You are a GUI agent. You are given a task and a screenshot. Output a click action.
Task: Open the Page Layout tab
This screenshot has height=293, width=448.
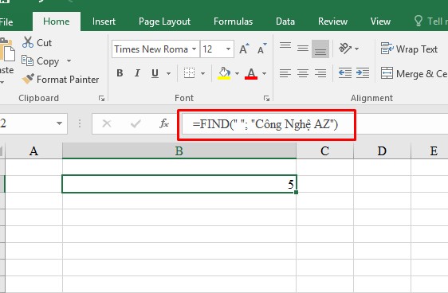click(x=164, y=21)
